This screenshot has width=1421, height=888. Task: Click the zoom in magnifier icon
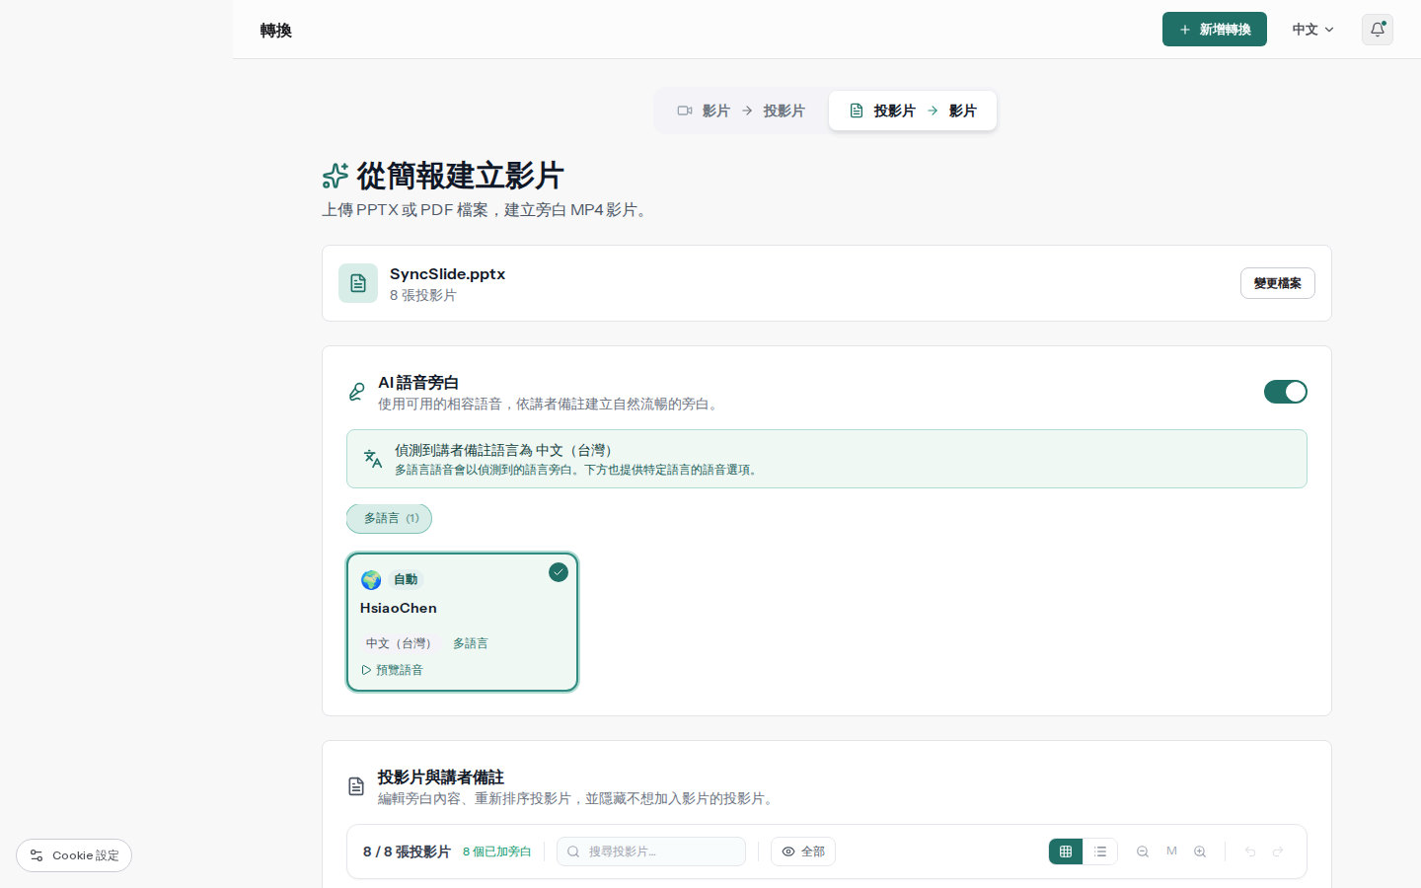pyautogui.click(x=1200, y=851)
